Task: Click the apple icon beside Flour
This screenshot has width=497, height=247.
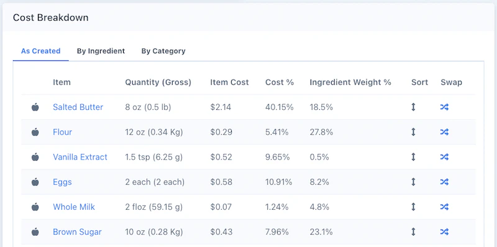Action: (35, 132)
